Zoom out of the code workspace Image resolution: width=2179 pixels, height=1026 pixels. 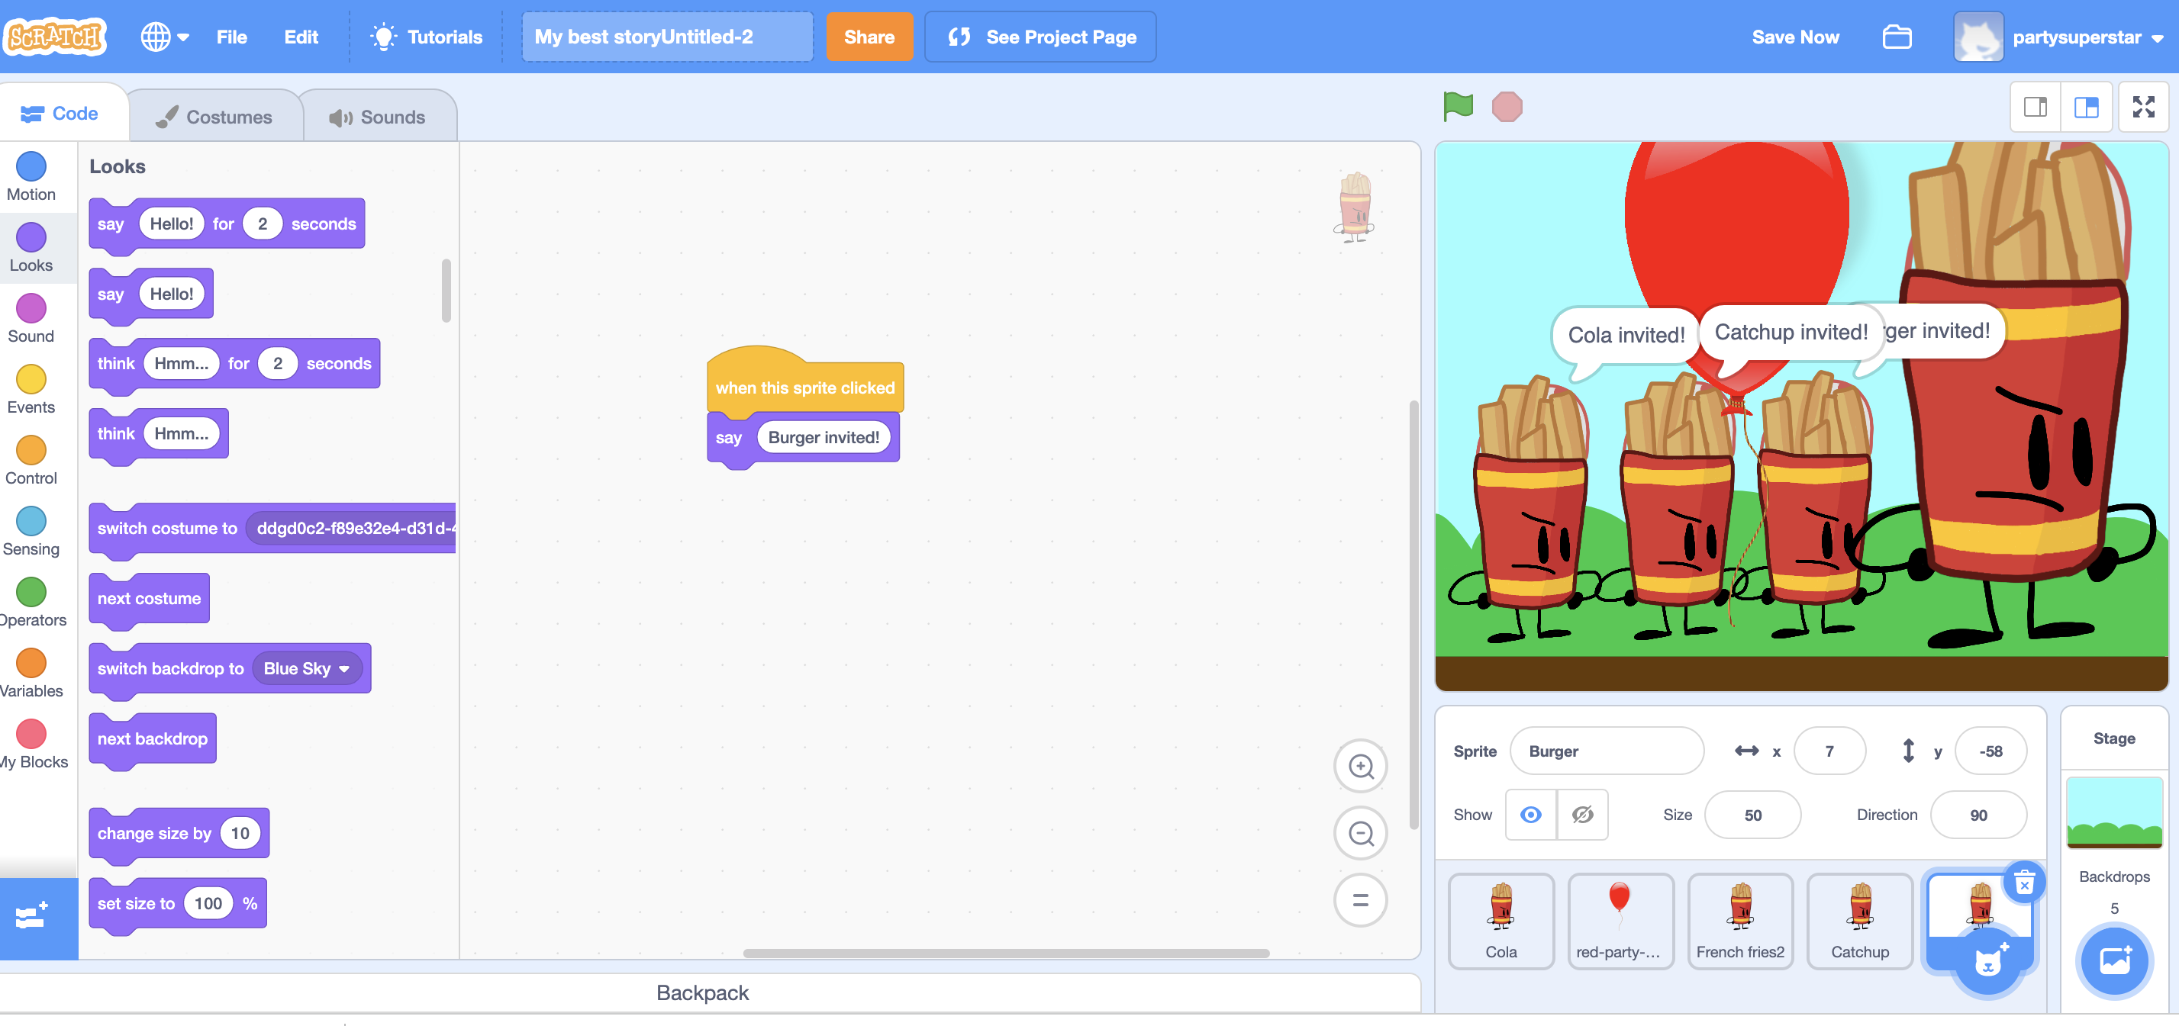1360,833
